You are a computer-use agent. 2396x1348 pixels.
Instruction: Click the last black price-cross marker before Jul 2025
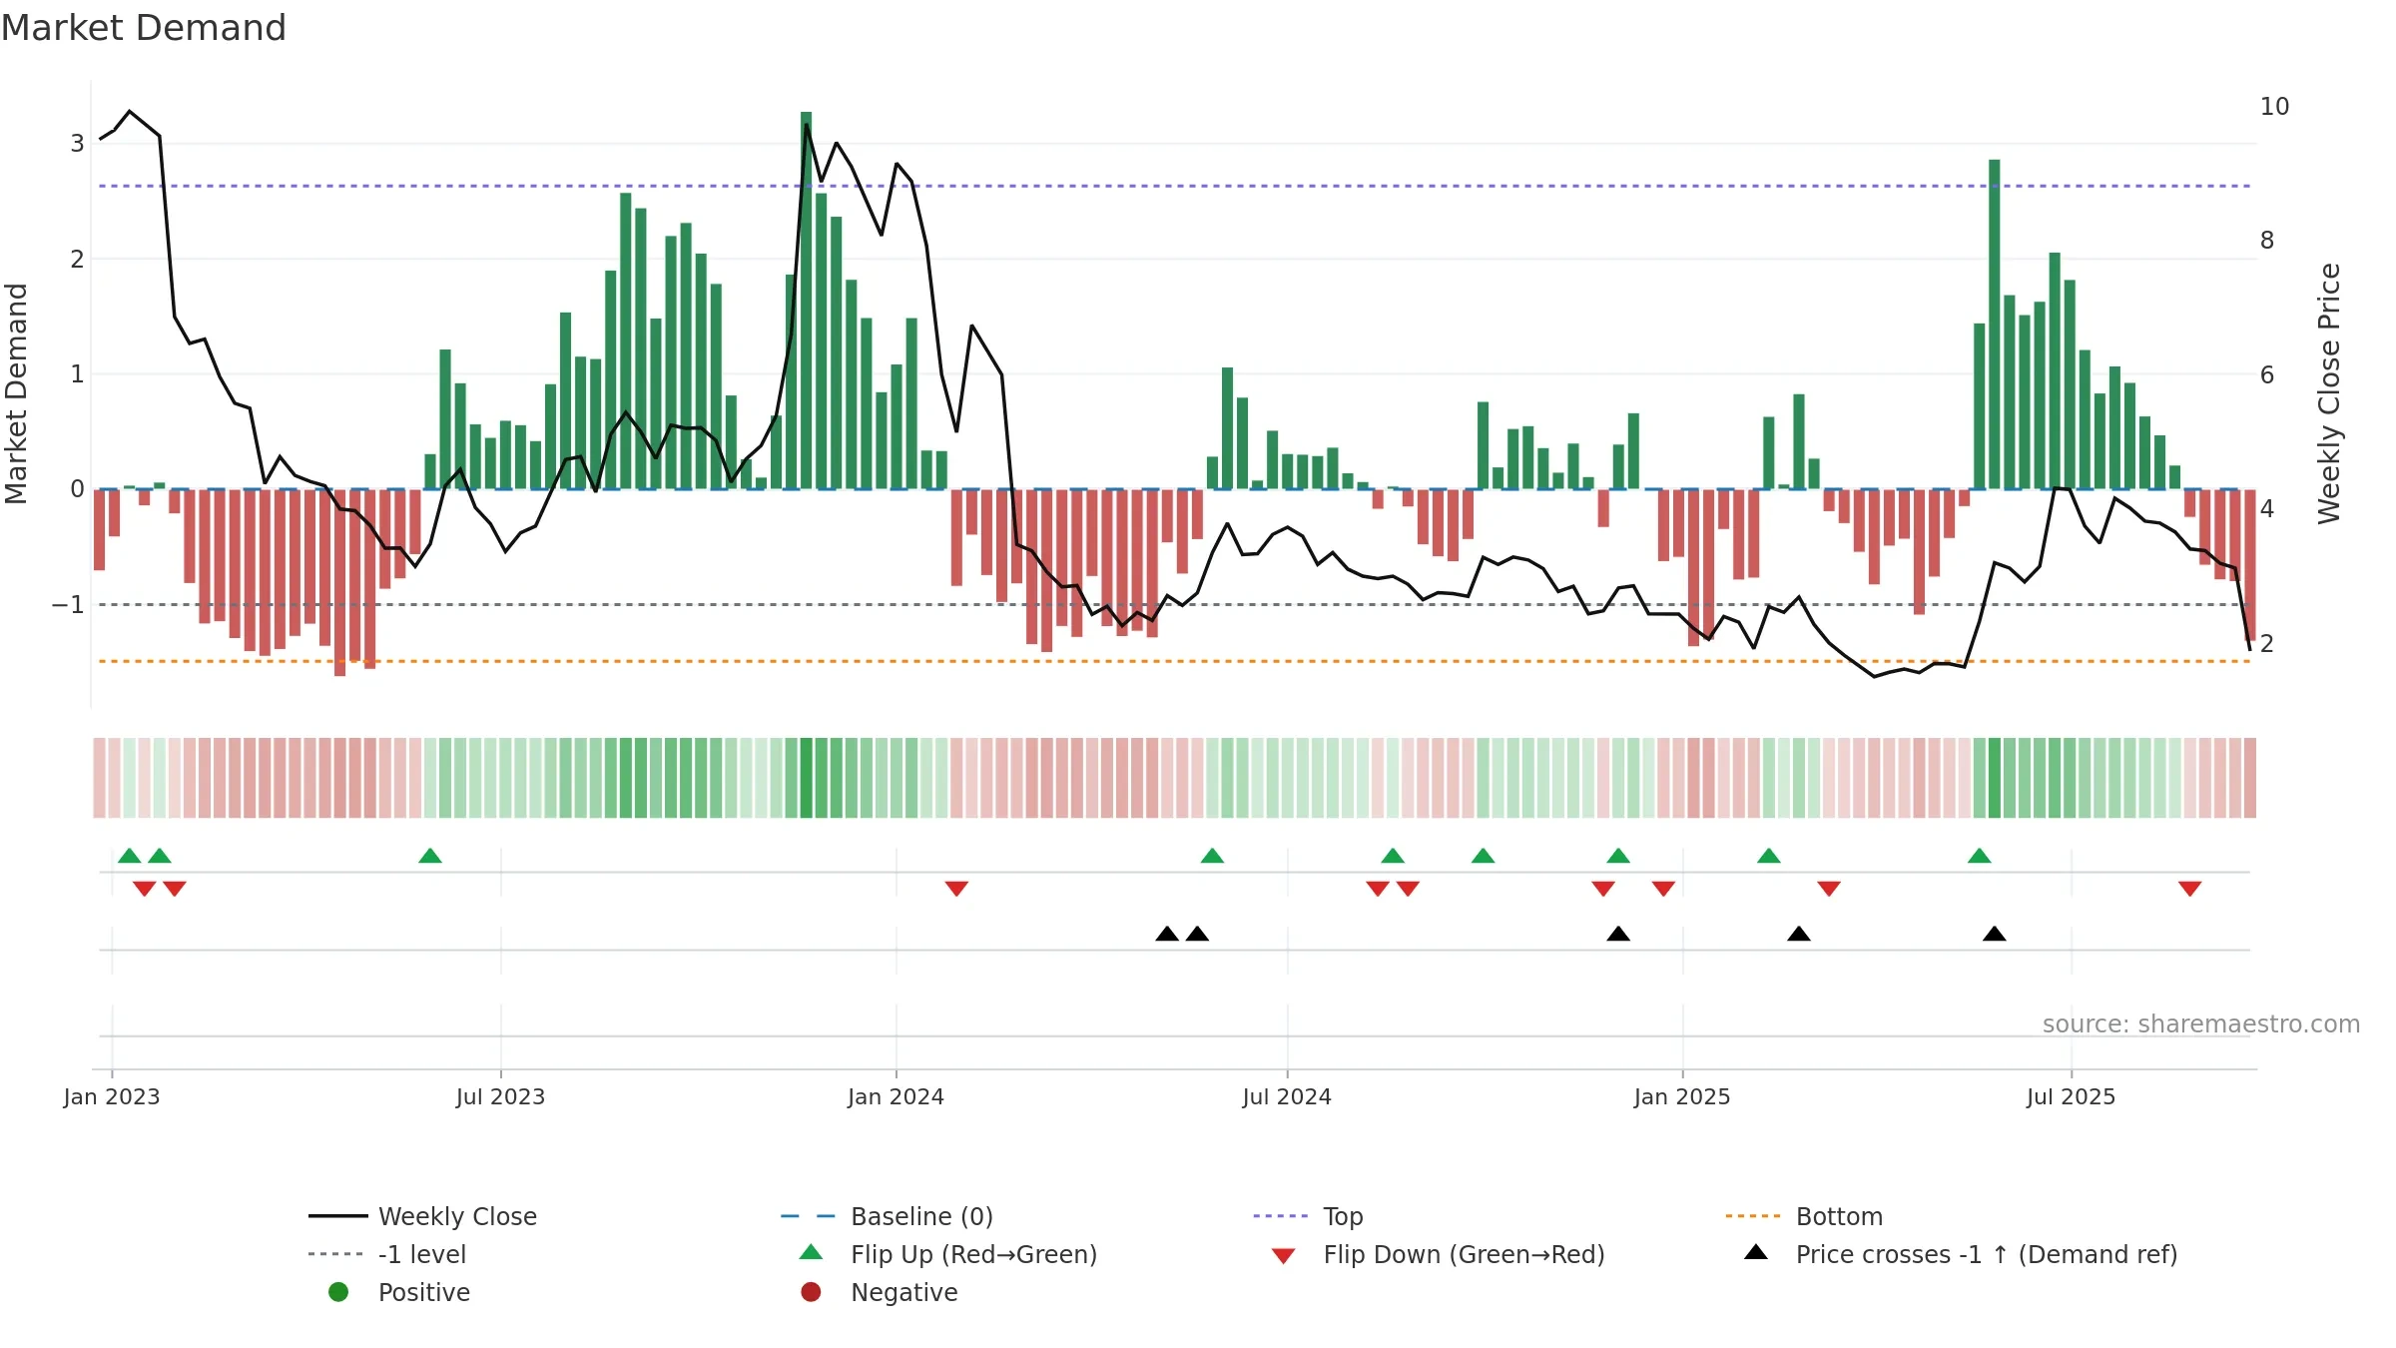(x=1995, y=934)
